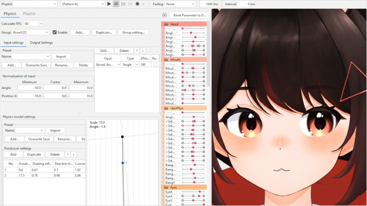367x206 pixels.
Task: Open the Fading None dropdown
Action: [x=180, y=4]
